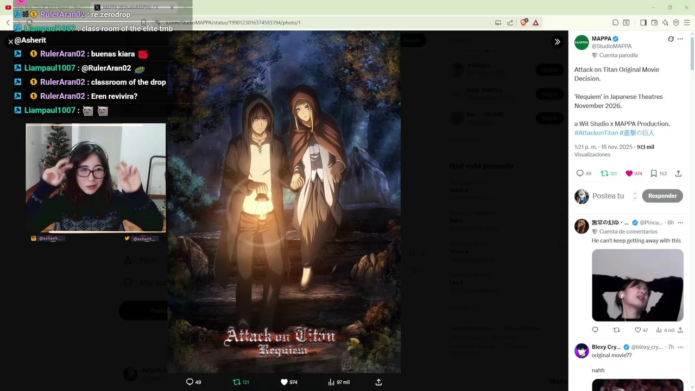695x391 pixels.
Task: Open the browser hamburger main menu
Action: click(687, 23)
